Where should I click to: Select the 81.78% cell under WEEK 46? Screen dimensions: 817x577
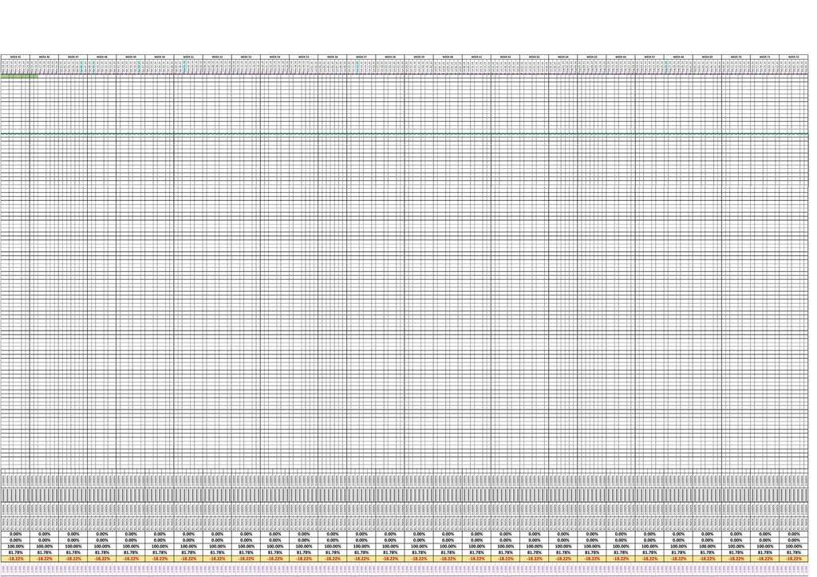(x=45, y=552)
